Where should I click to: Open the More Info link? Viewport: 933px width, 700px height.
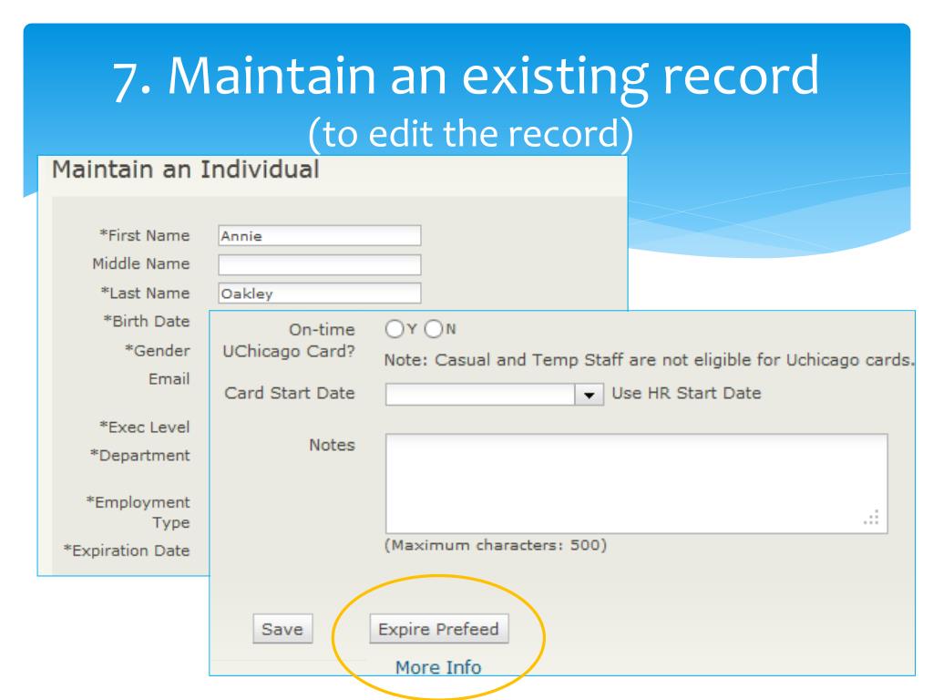437,667
